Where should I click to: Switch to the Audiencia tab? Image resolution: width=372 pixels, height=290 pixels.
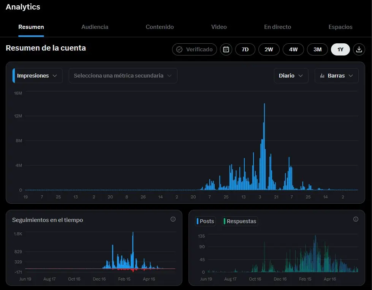pos(95,27)
